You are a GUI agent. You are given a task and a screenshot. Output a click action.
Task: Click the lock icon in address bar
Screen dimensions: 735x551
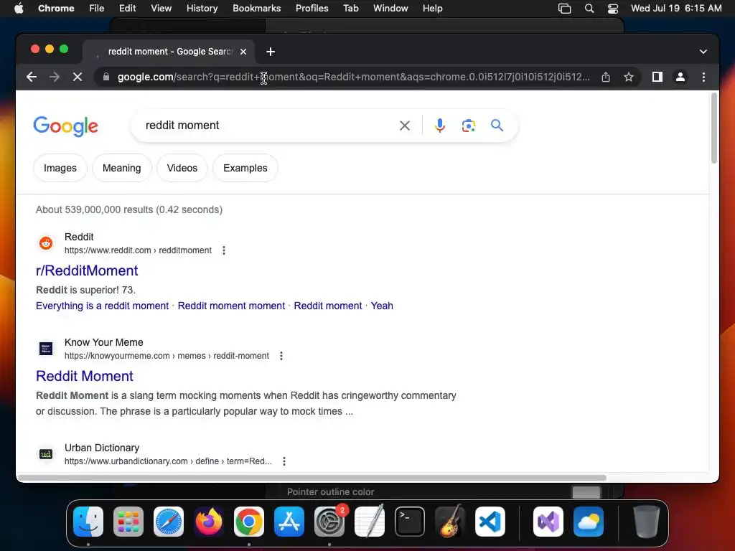point(106,77)
